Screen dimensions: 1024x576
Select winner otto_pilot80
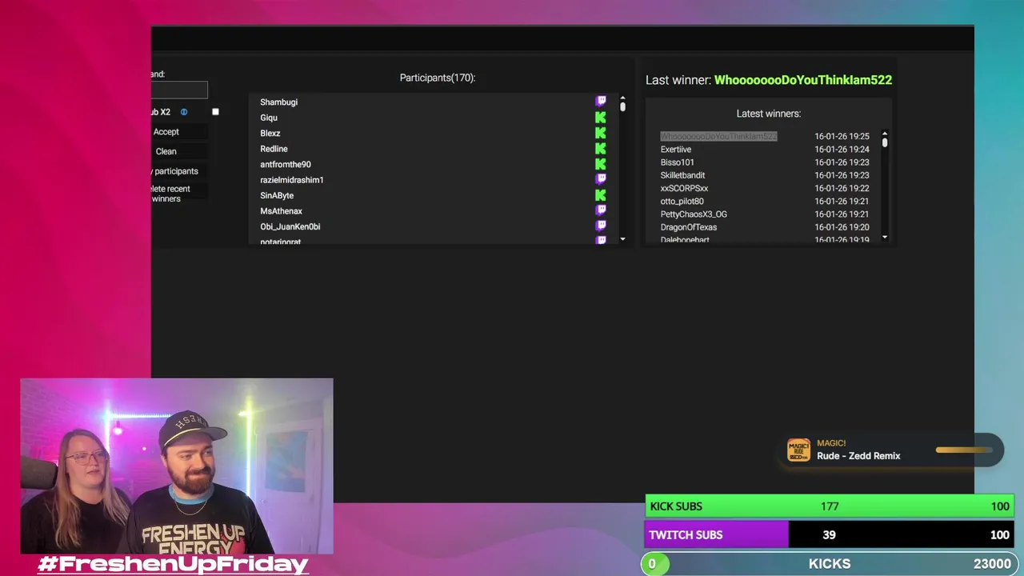682,202
